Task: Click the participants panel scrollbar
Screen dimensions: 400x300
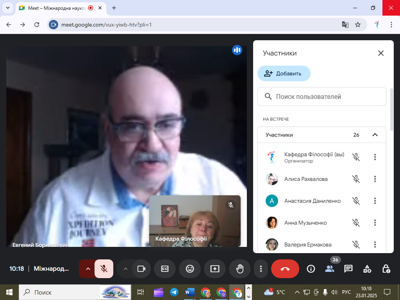Action: (x=392, y=110)
